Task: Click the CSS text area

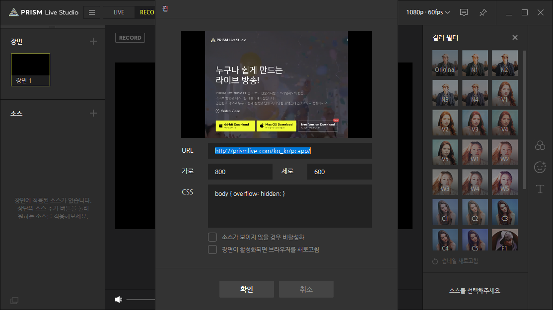Action: click(289, 206)
